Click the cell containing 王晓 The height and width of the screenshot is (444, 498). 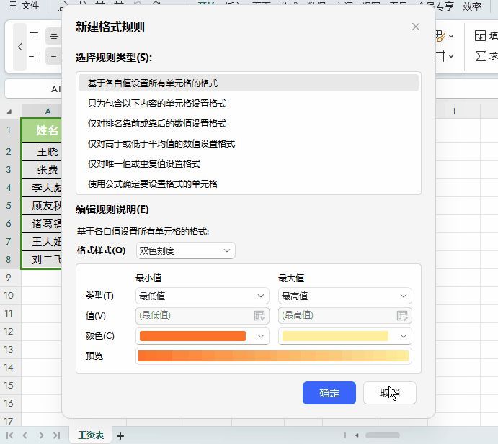[42, 152]
